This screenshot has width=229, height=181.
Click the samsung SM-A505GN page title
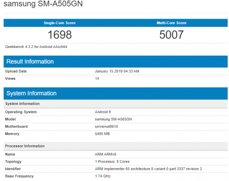[x=43, y=3]
